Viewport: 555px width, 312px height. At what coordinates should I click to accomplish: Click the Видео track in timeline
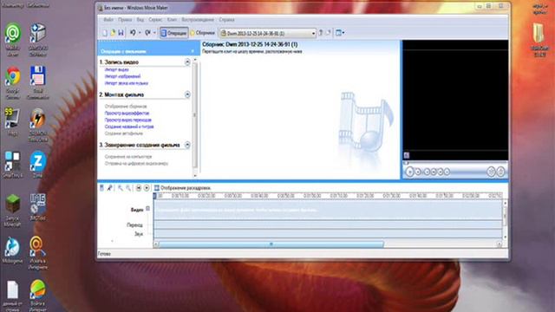328,210
